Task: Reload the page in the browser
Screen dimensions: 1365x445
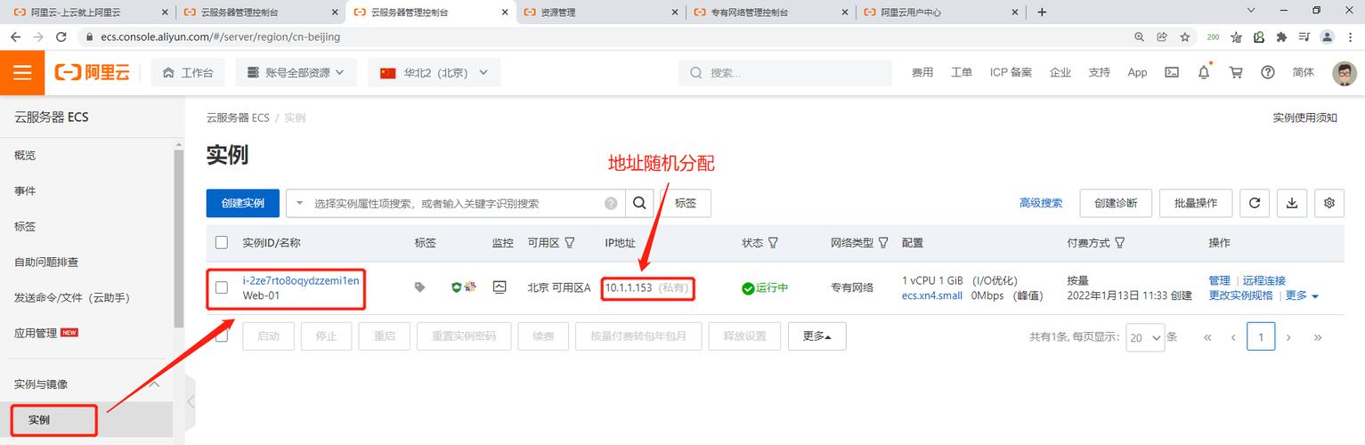Action: click(x=61, y=37)
